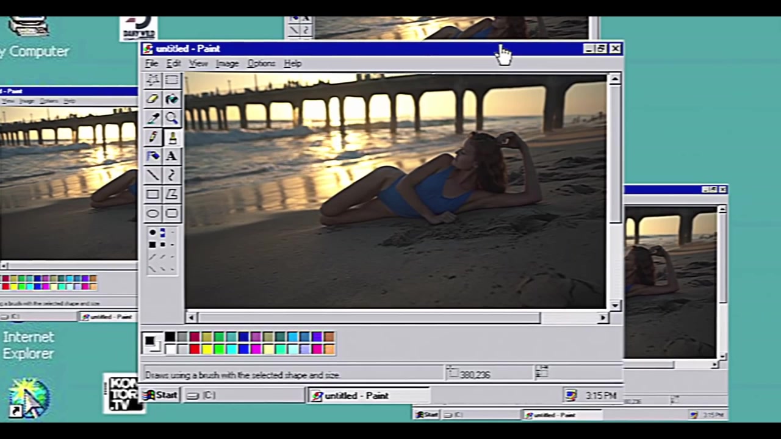Open the Options menu
Image resolution: width=781 pixels, height=439 pixels.
coord(261,63)
